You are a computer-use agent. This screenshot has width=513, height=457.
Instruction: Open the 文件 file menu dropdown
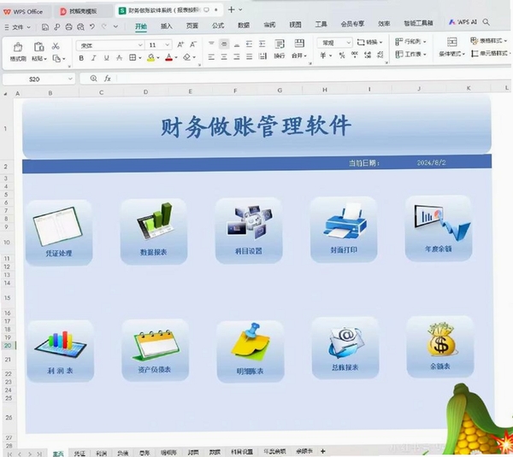pyautogui.click(x=17, y=27)
